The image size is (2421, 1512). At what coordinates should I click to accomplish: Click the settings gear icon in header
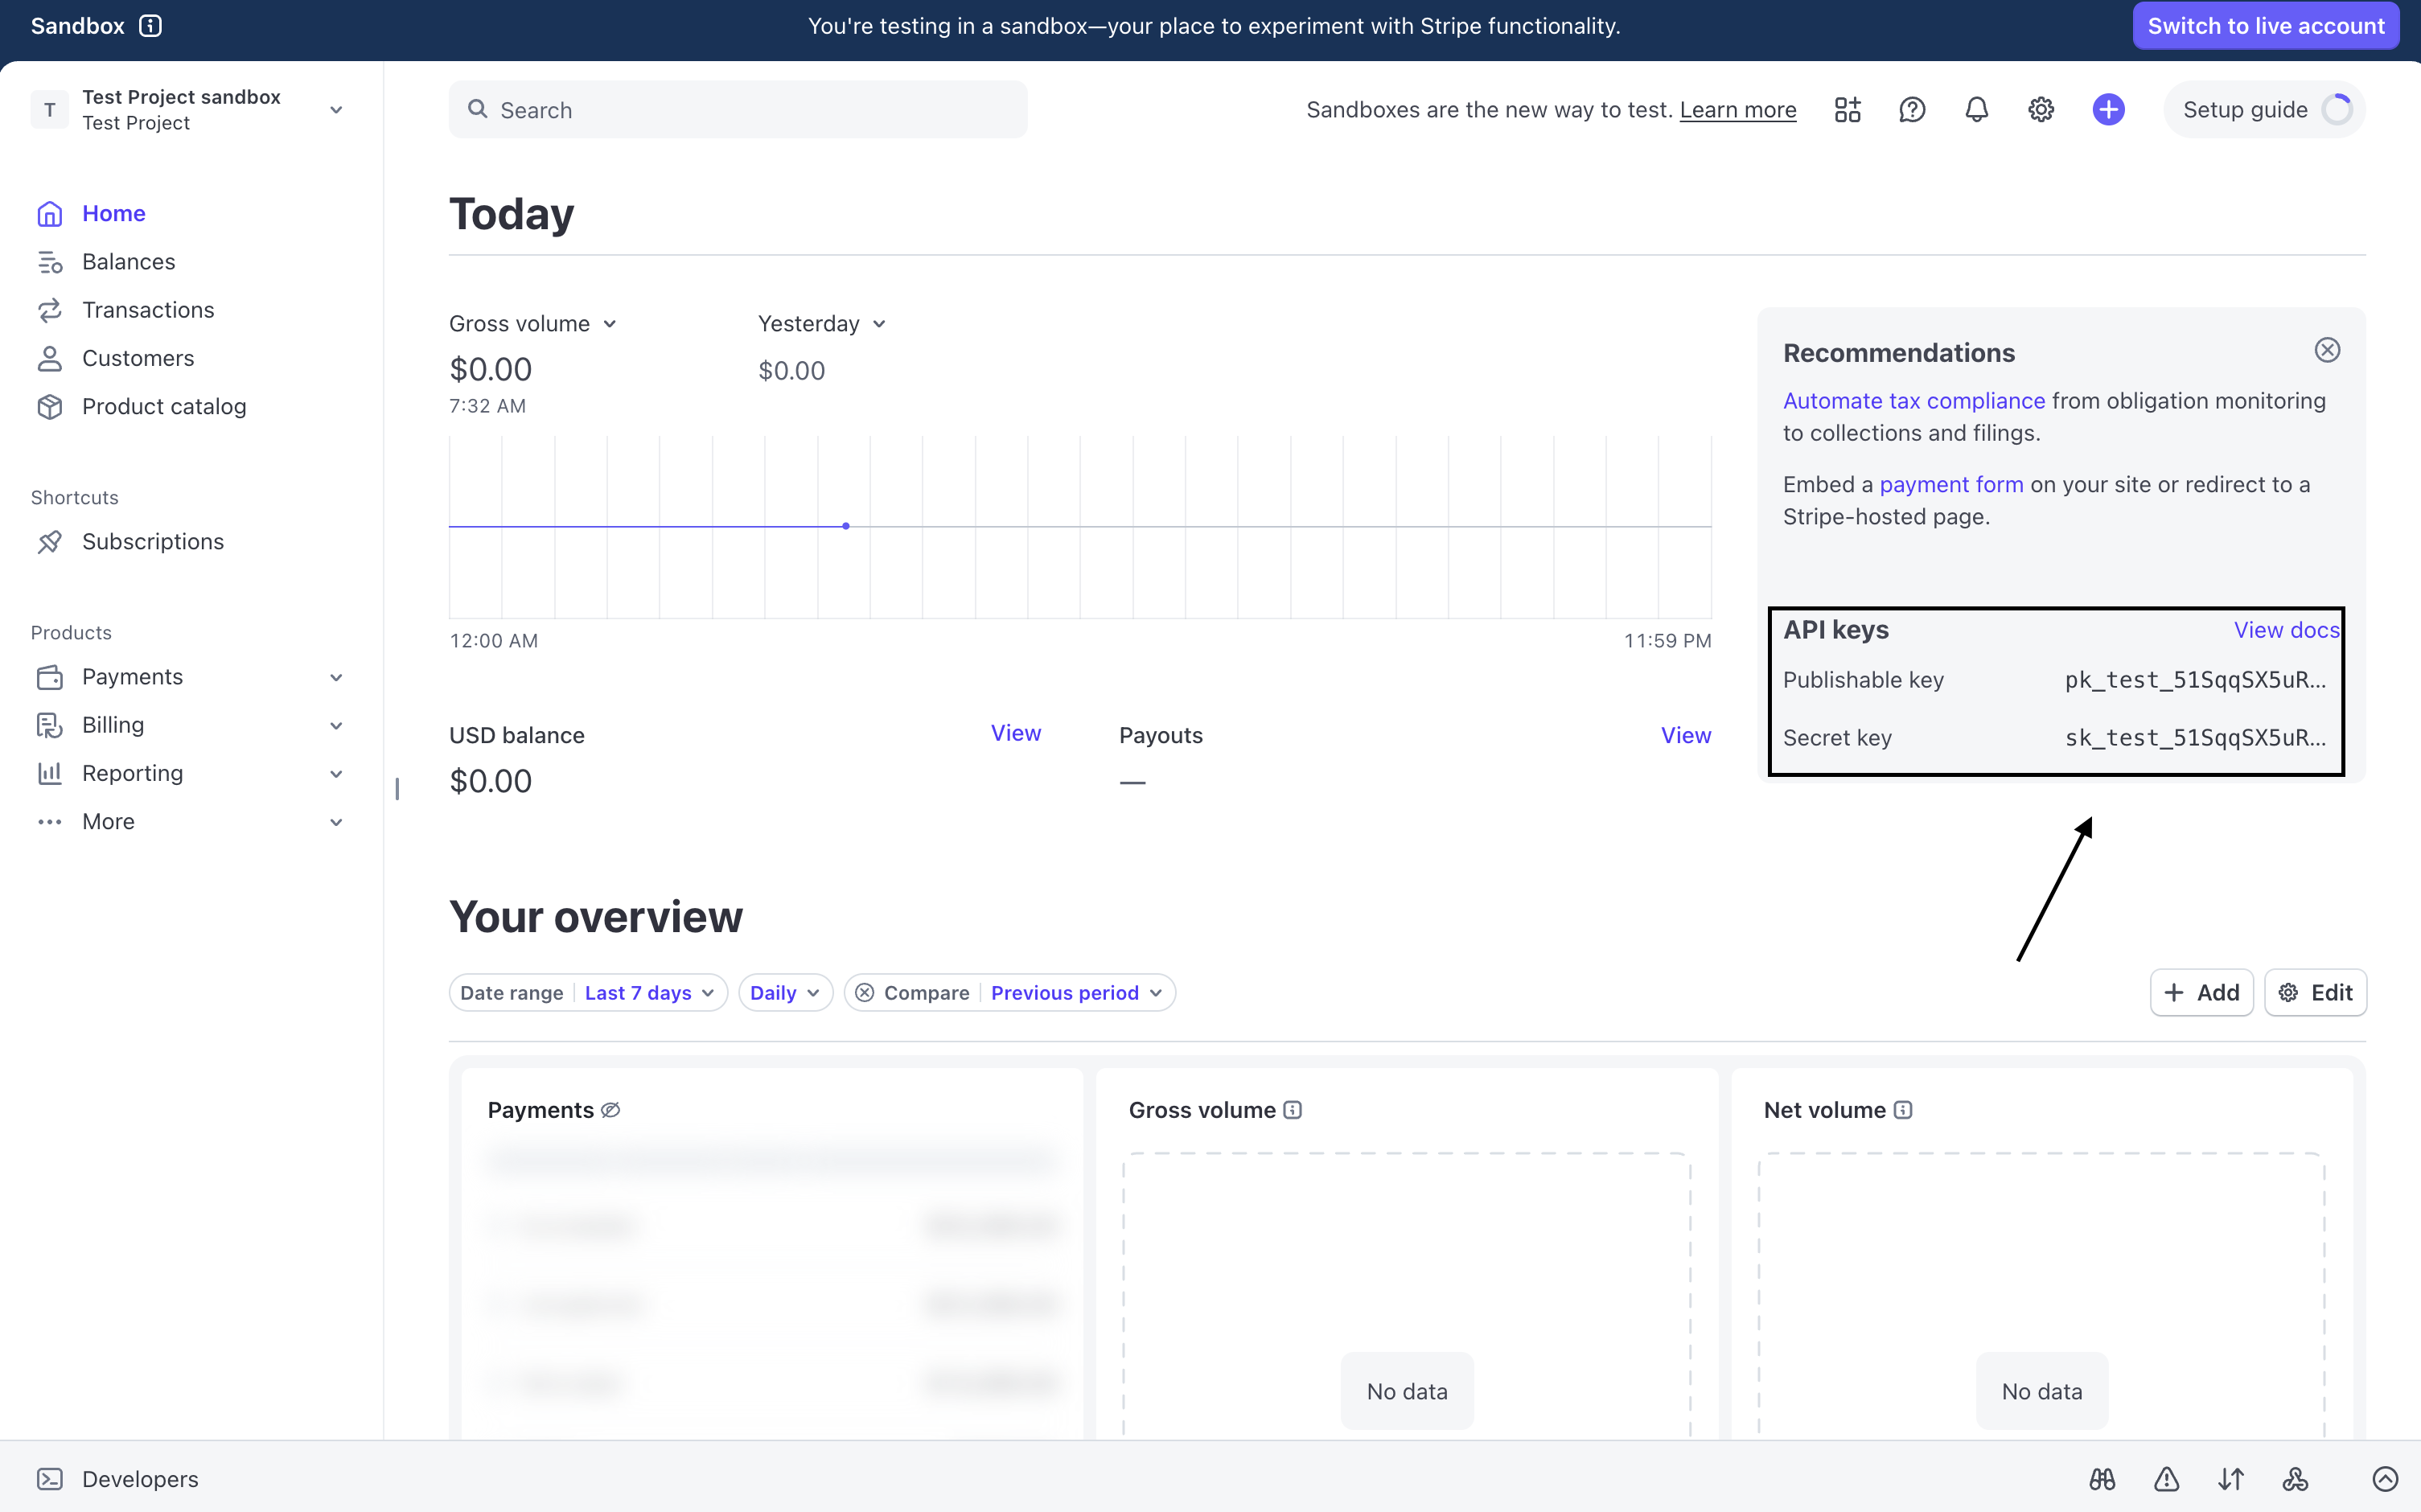(x=2040, y=110)
